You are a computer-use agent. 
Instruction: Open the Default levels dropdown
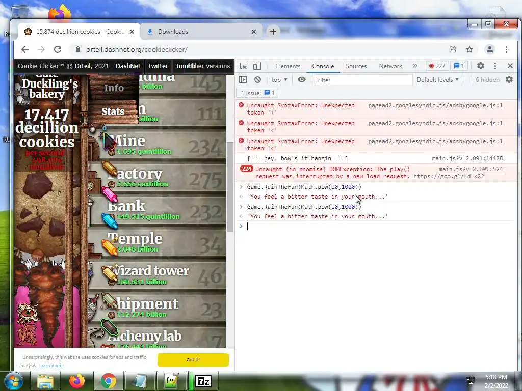click(x=438, y=80)
